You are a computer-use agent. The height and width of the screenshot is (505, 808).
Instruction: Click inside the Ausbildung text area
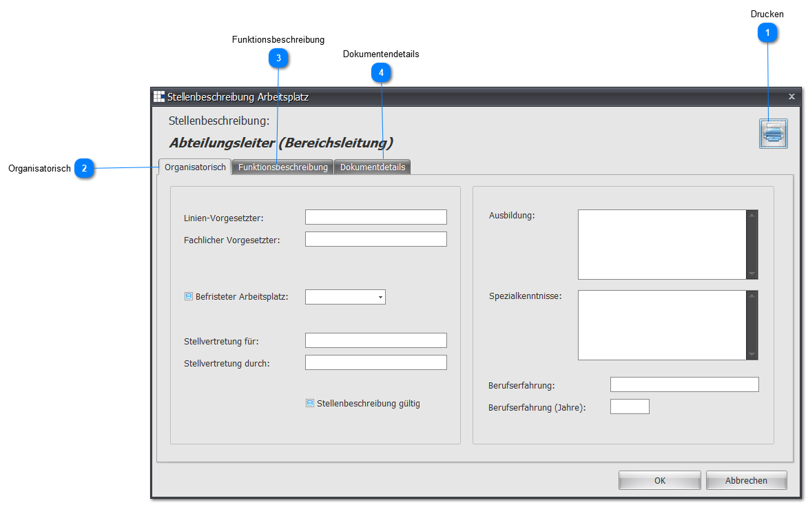[x=662, y=245]
